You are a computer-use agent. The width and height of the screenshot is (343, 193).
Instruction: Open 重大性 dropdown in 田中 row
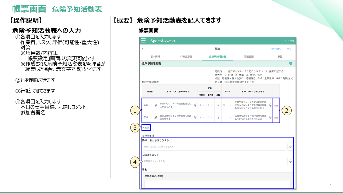[x=210, y=117]
